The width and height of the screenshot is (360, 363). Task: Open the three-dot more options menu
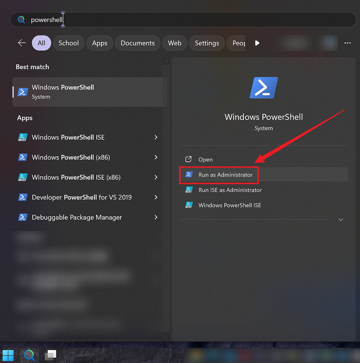click(x=347, y=43)
